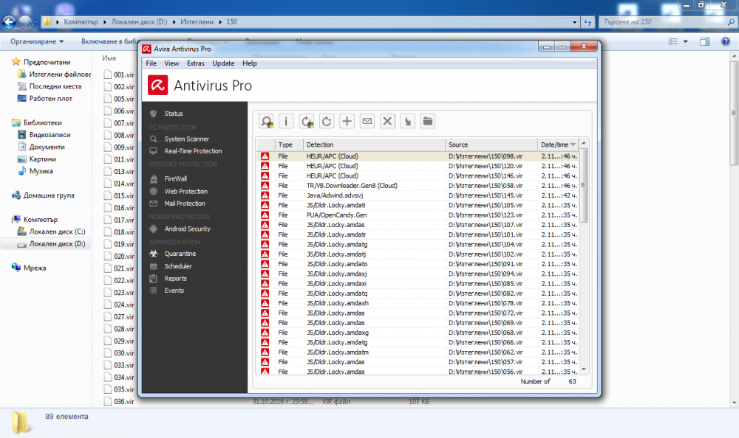Open Домашна група in navigation pane
The image size is (739, 438).
point(49,195)
